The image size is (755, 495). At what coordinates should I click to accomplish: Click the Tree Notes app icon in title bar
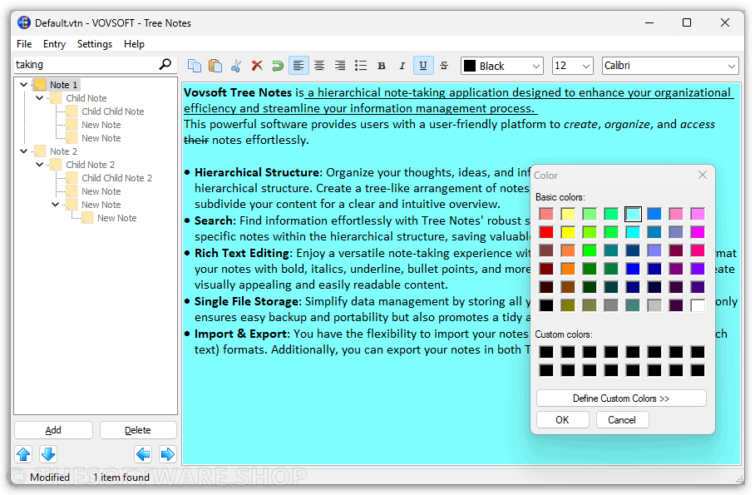23,22
